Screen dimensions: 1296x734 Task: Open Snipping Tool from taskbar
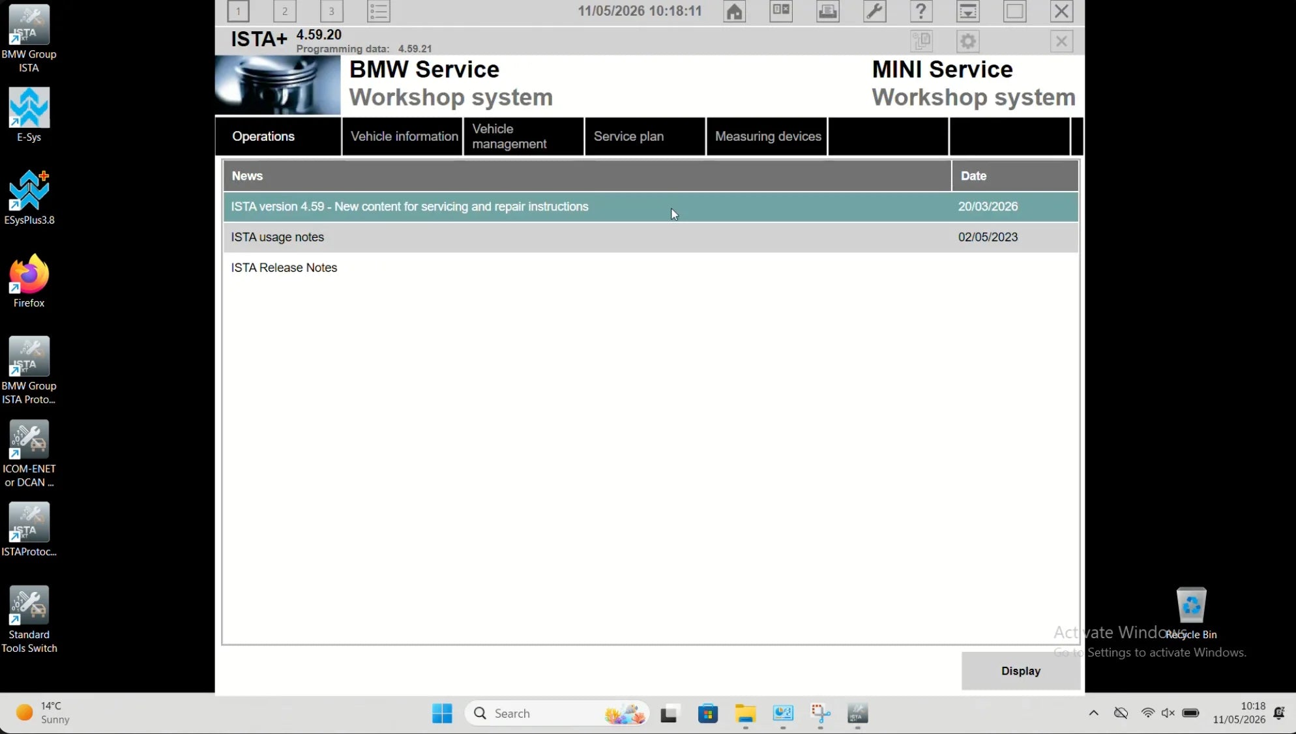[820, 714]
